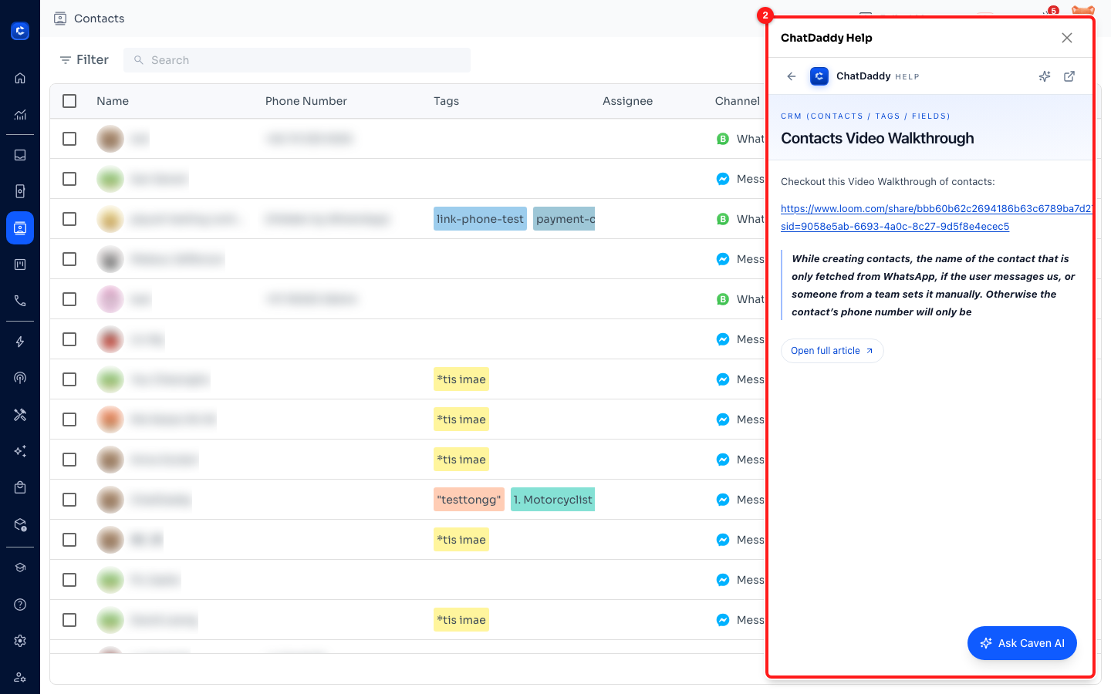Open the Loom video walkthrough link
The width and height of the screenshot is (1111, 694).
(x=936, y=217)
